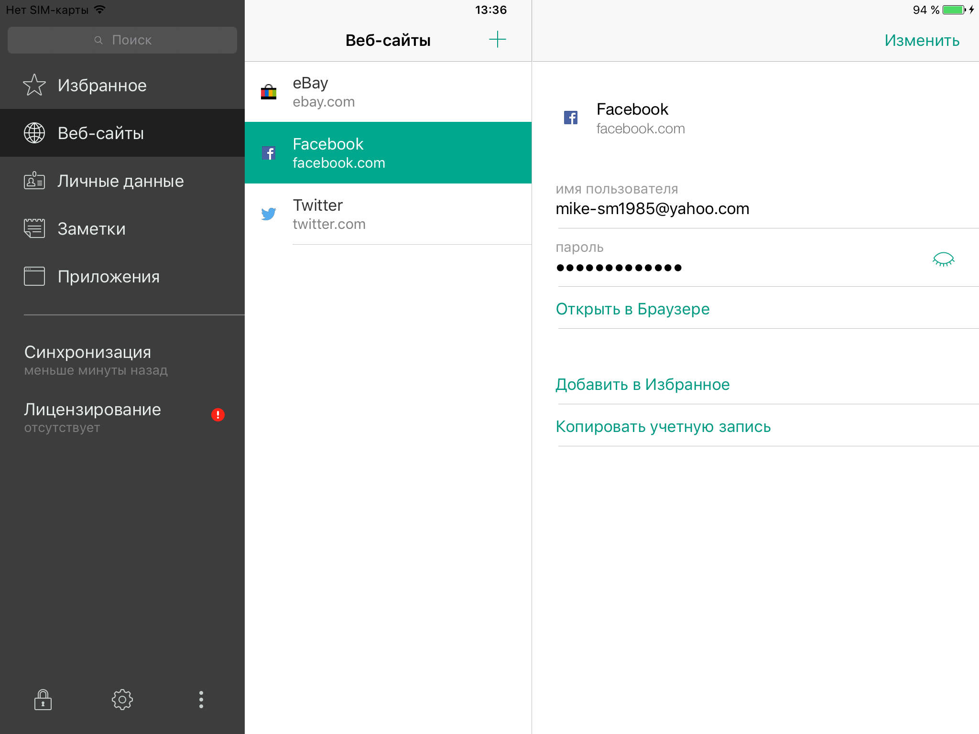Screen dimensions: 979x734
Task: Click the 'имя пользователя' field label
Action: (617, 189)
